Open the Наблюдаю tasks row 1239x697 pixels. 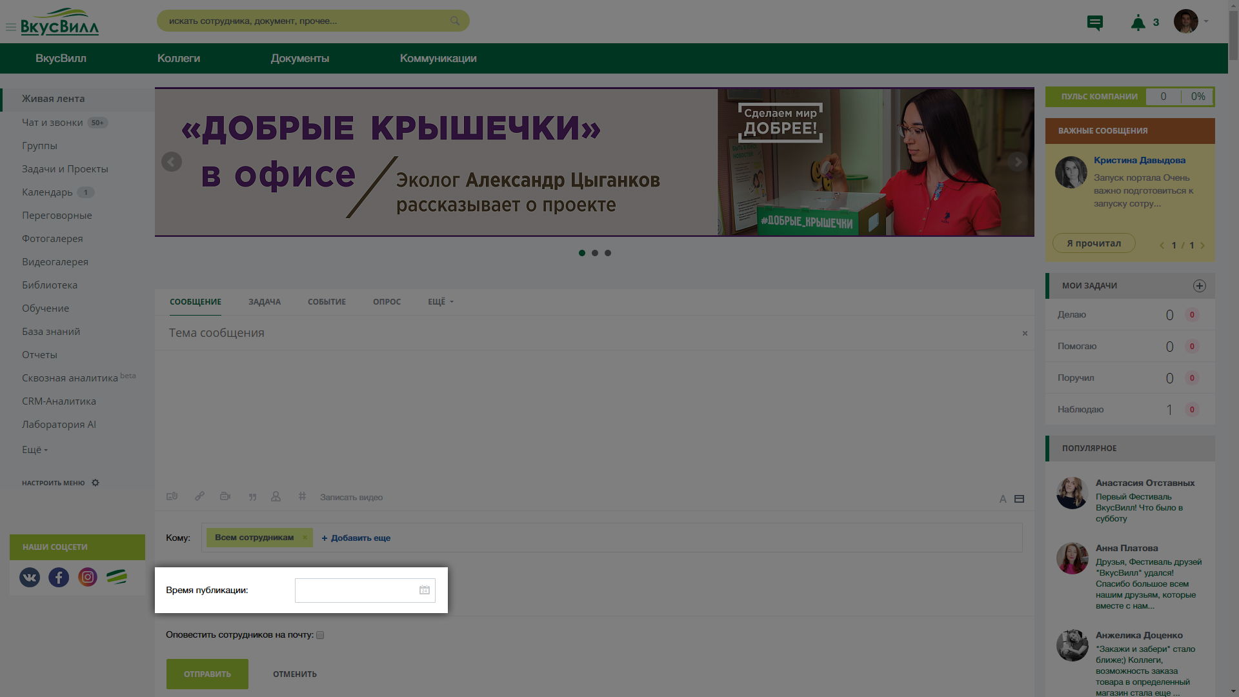[1130, 410]
